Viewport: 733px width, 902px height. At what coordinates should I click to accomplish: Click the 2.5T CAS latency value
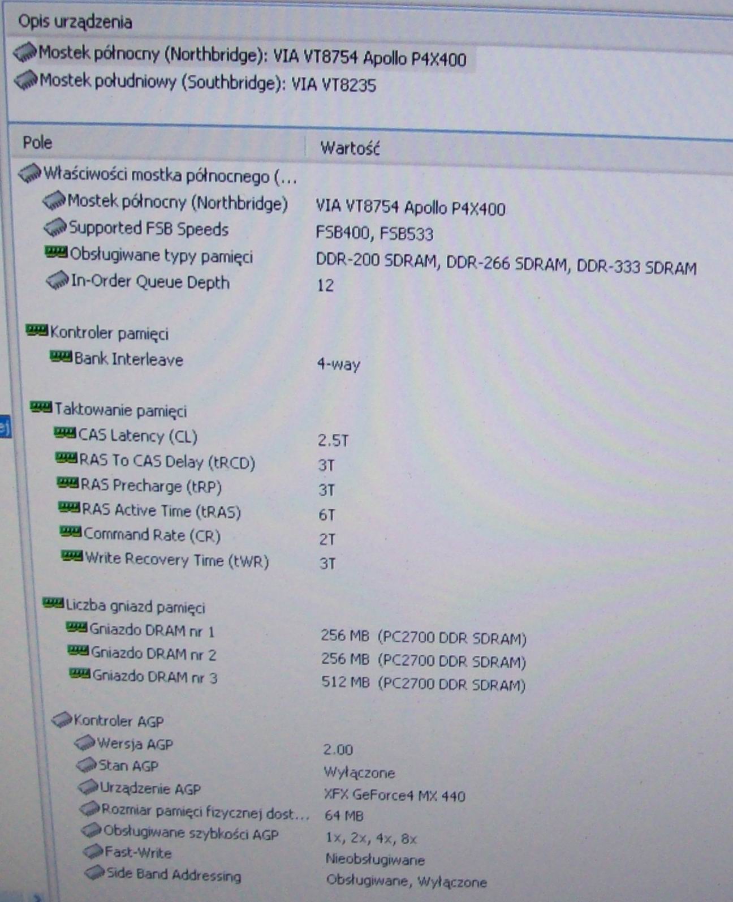[x=333, y=440]
